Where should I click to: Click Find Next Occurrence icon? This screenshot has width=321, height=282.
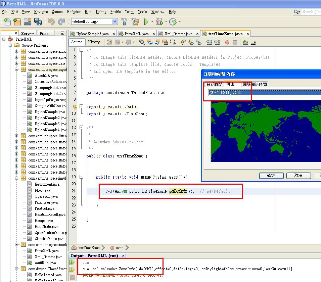point(157,42)
